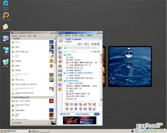Open Mozilla Firefox desktop icon
The image size is (167, 133).
tap(6, 16)
